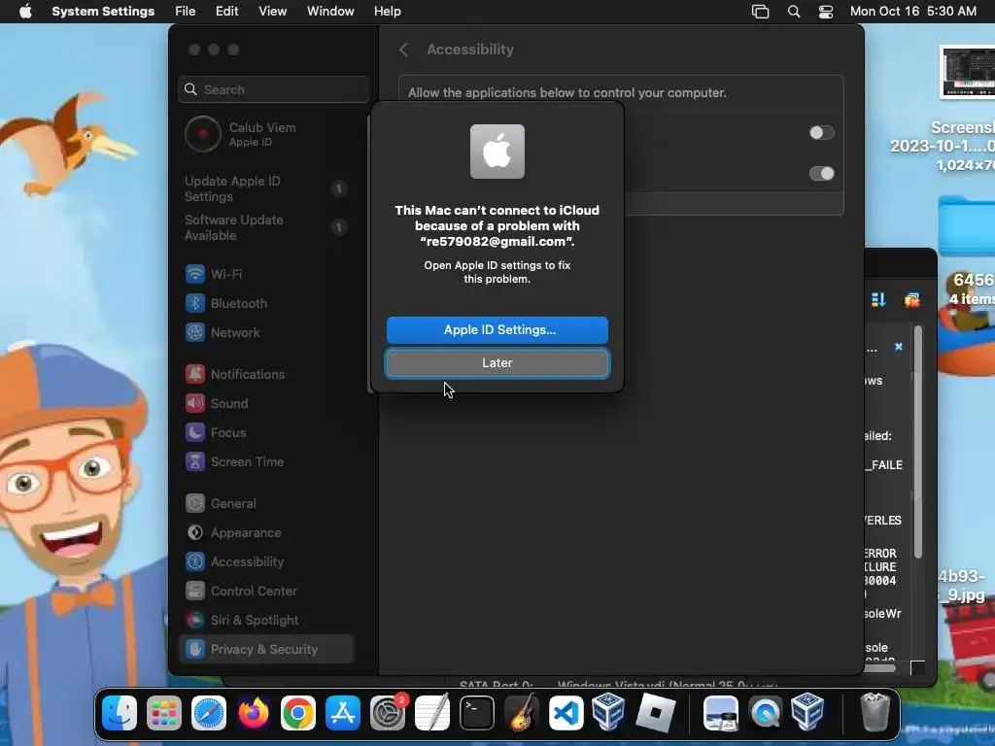Open Finder from the Dock
Viewport: 995px width, 746px height.
120,712
